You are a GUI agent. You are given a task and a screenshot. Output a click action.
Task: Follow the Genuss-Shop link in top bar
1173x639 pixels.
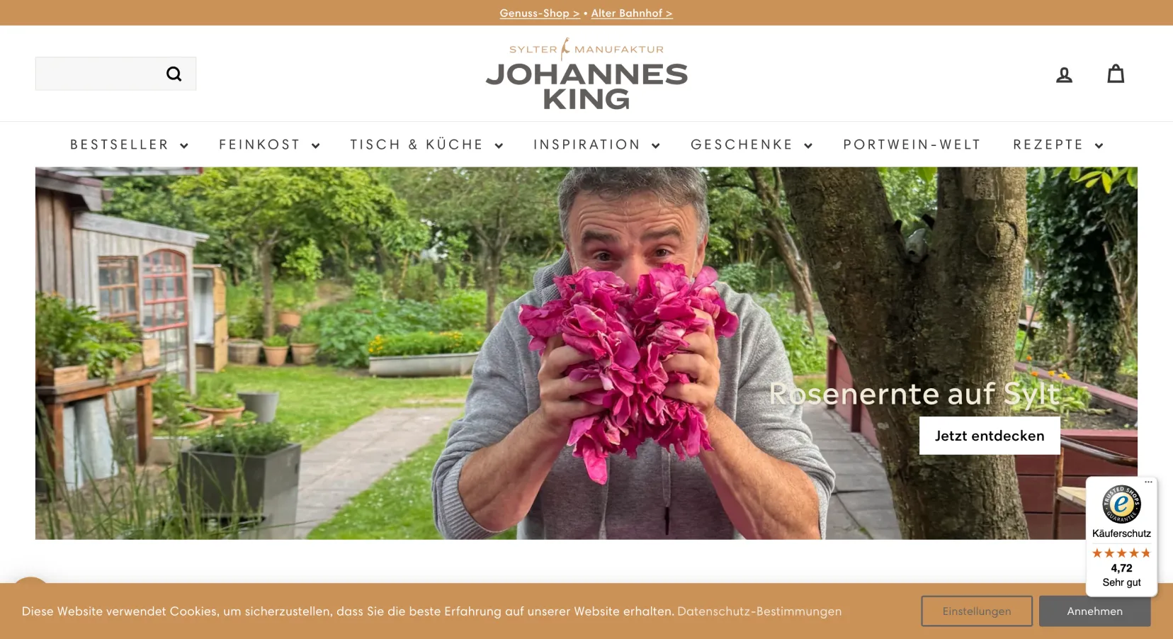[x=539, y=13]
